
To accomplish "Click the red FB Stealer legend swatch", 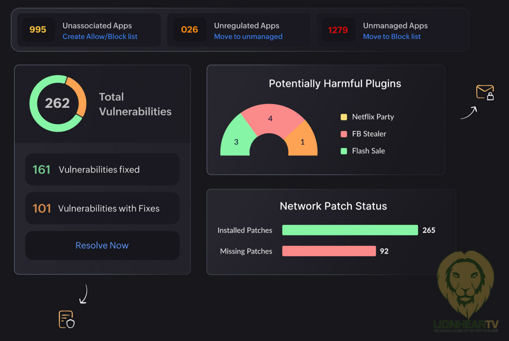I will click(344, 134).
